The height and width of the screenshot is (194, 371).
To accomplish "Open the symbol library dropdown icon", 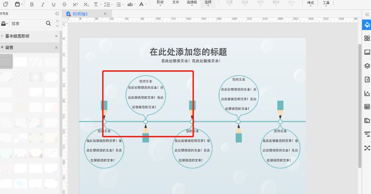I will pos(4,23).
